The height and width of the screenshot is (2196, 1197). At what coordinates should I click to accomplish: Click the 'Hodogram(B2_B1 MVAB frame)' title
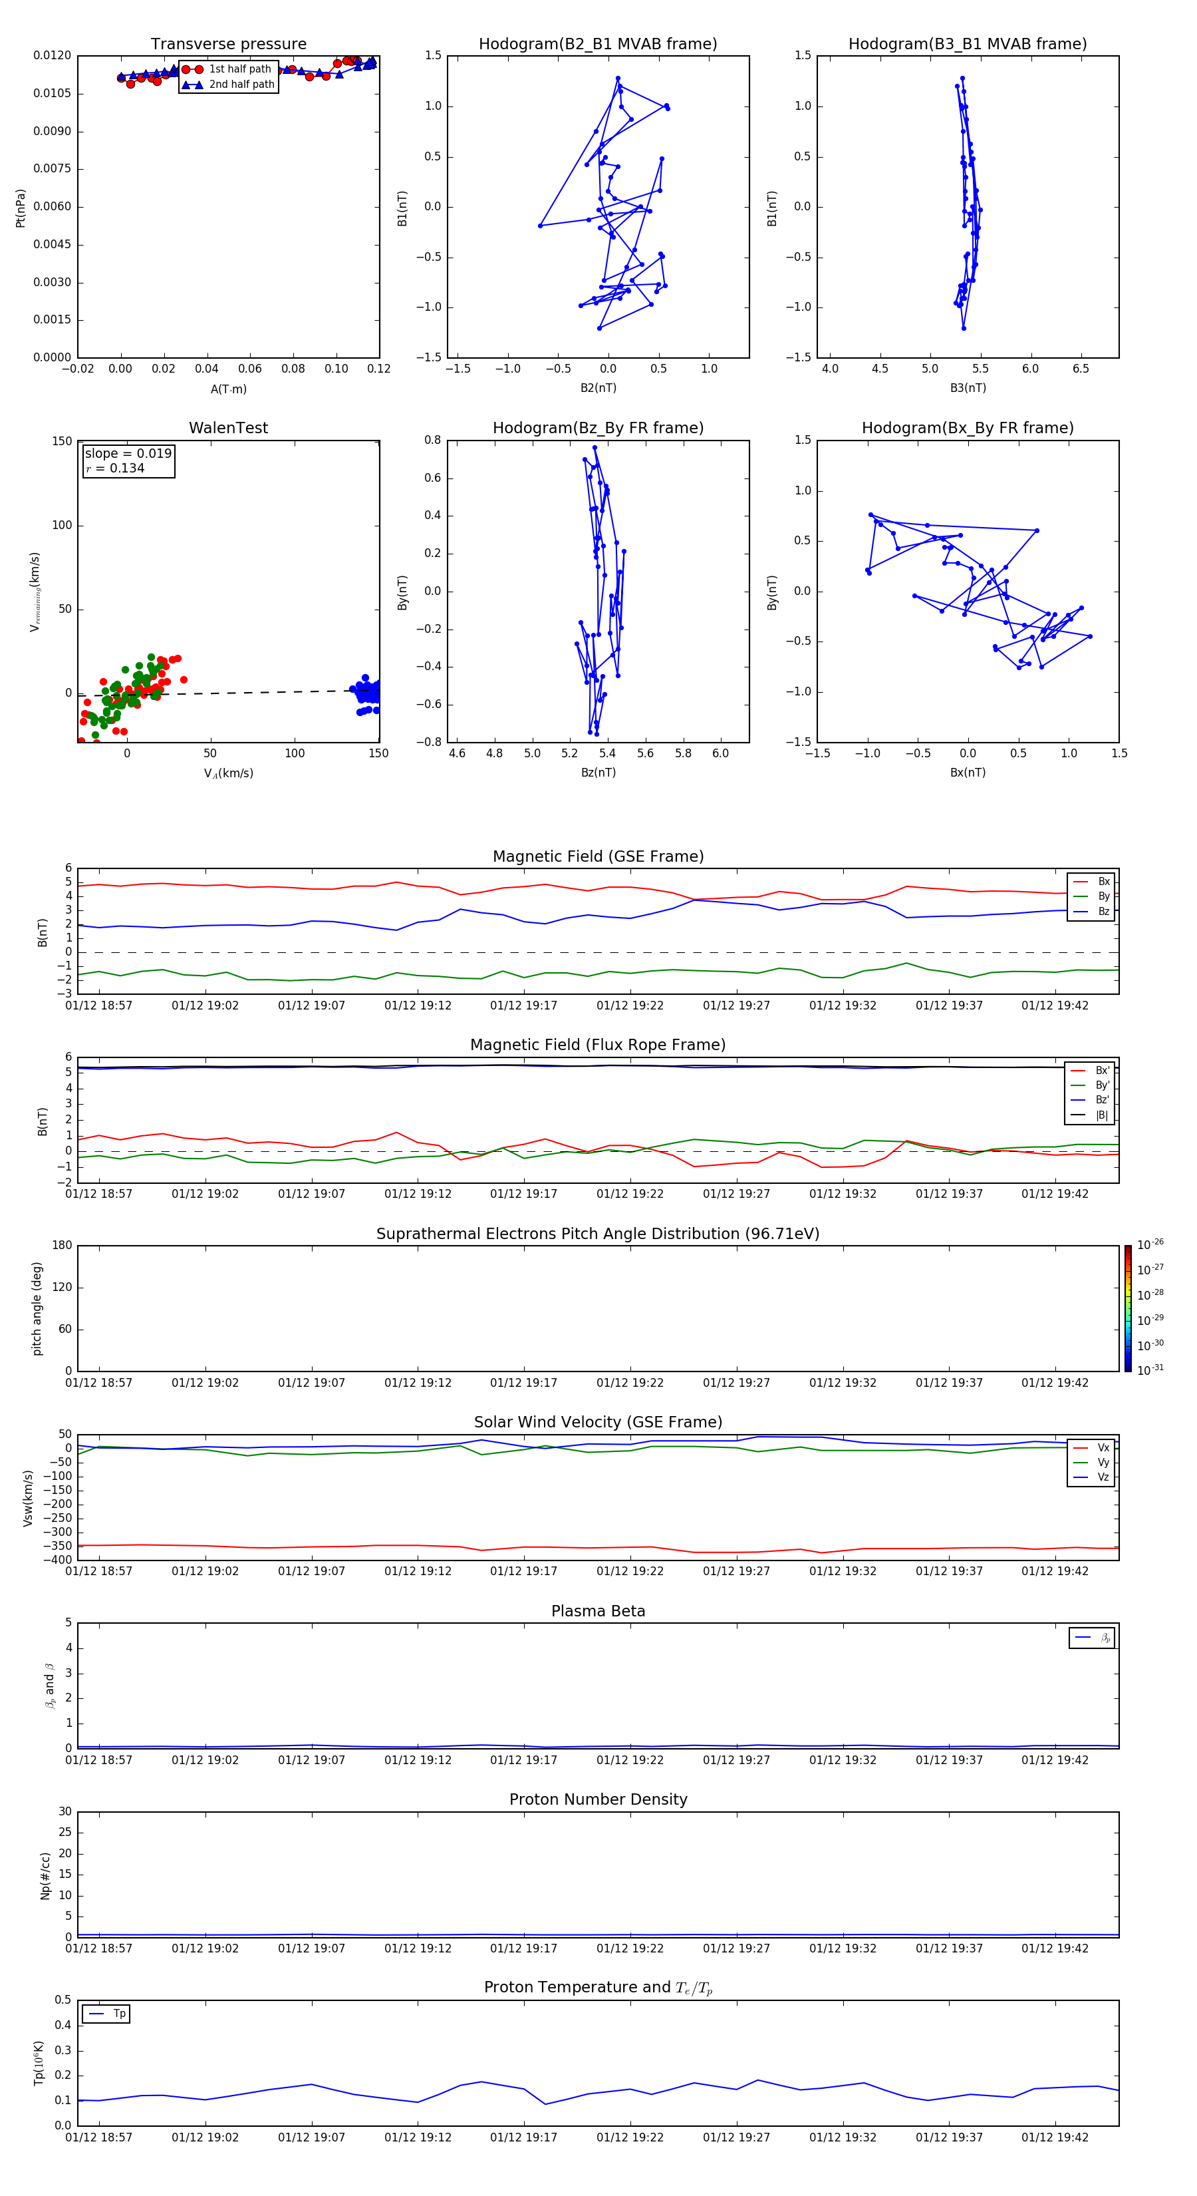tap(598, 45)
